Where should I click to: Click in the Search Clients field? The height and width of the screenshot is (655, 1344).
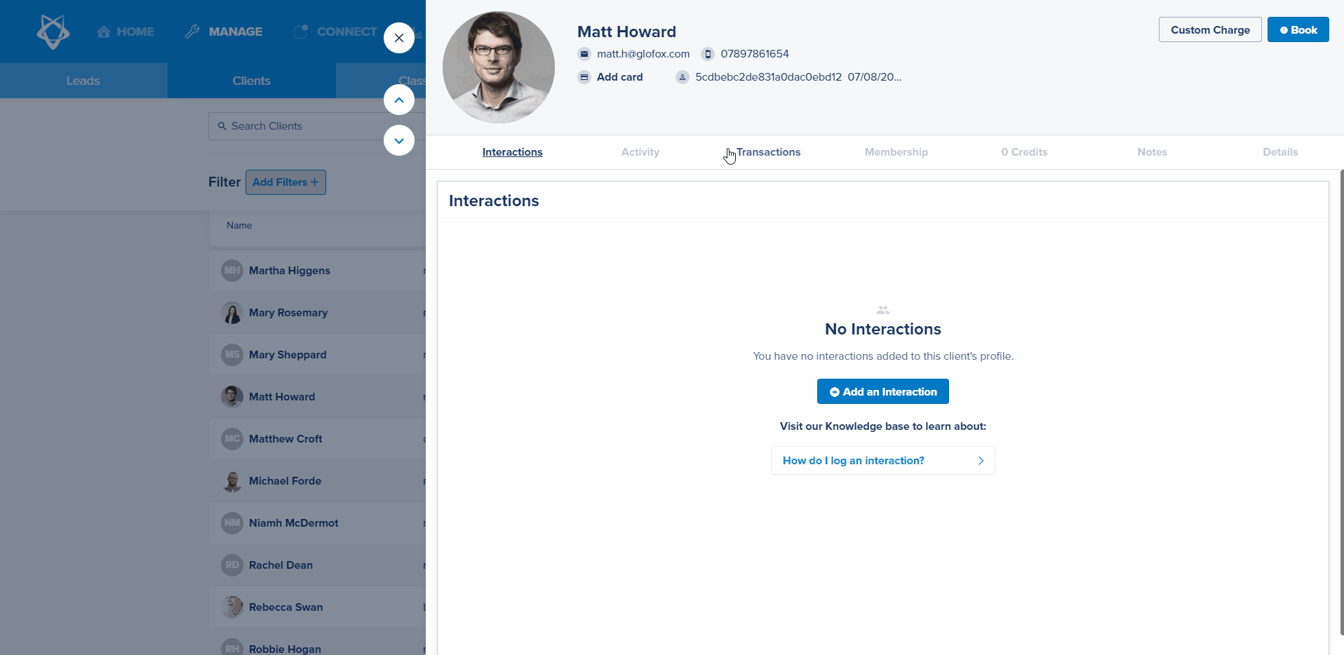[x=317, y=126]
